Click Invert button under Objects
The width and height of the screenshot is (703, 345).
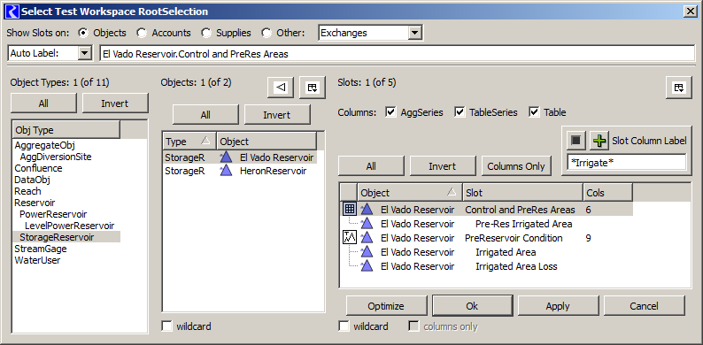tap(276, 115)
